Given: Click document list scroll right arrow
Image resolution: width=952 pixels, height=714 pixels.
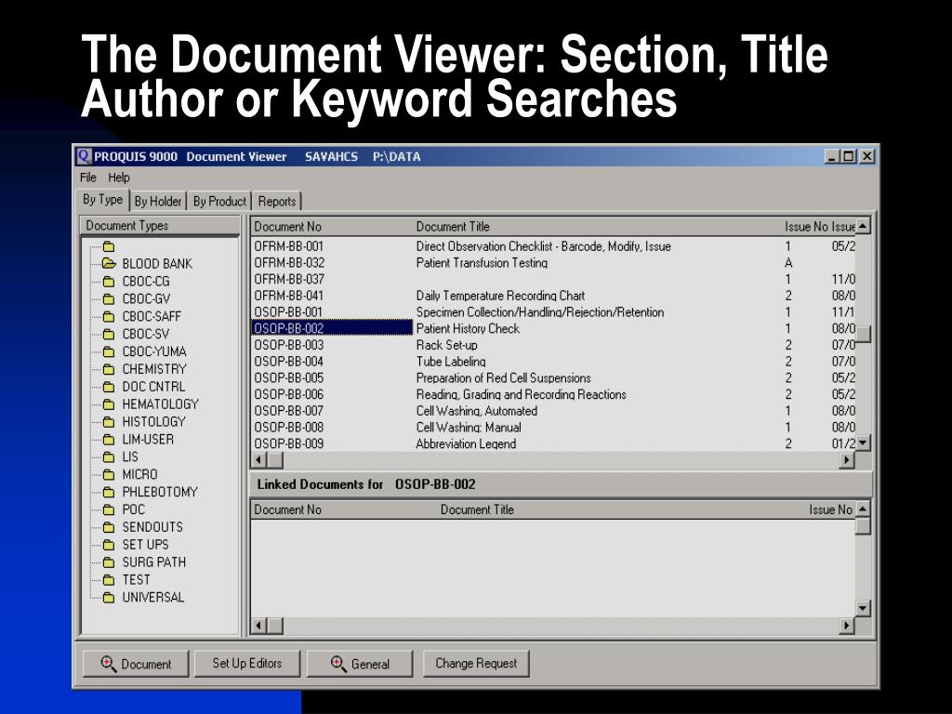Looking at the screenshot, I should pos(847,459).
